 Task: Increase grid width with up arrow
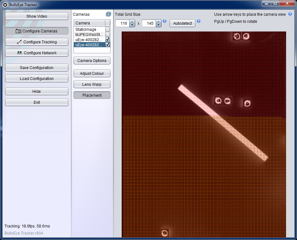coord(132,22)
